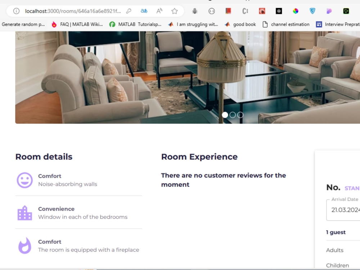Image resolution: width=360 pixels, height=270 pixels.
Task: Activate Read aloud in the toolbar
Action: [x=159, y=11]
